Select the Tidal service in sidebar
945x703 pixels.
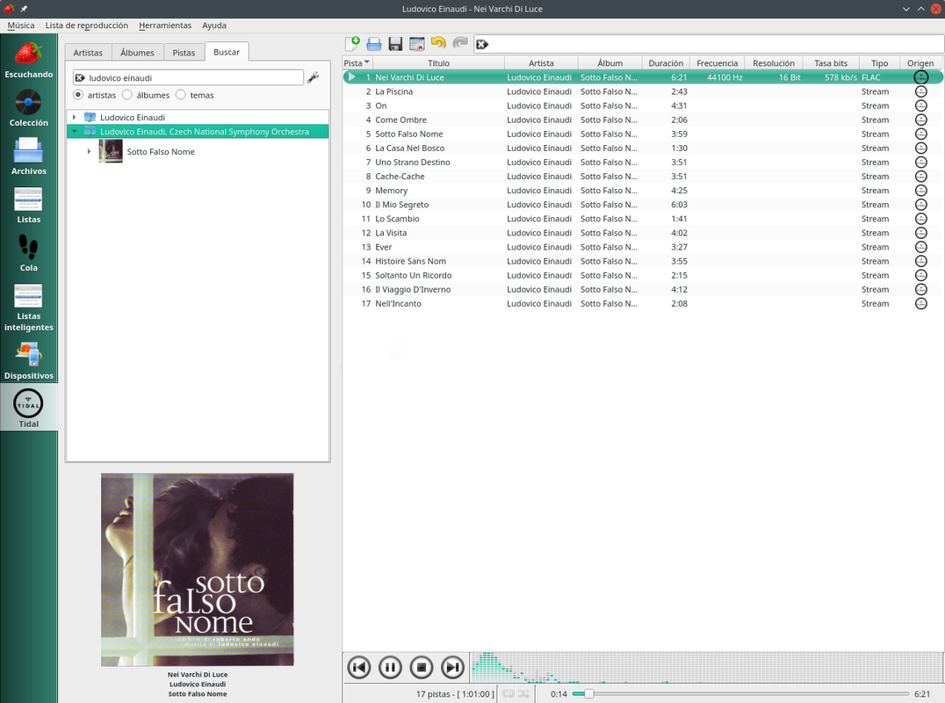pyautogui.click(x=28, y=408)
